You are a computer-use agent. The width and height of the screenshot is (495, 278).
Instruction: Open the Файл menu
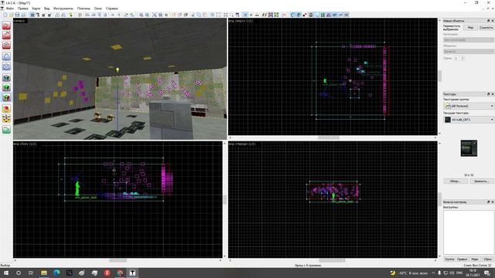pos(10,8)
